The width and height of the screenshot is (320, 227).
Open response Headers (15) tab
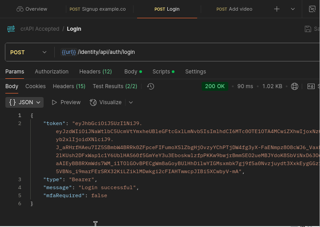[x=69, y=86]
